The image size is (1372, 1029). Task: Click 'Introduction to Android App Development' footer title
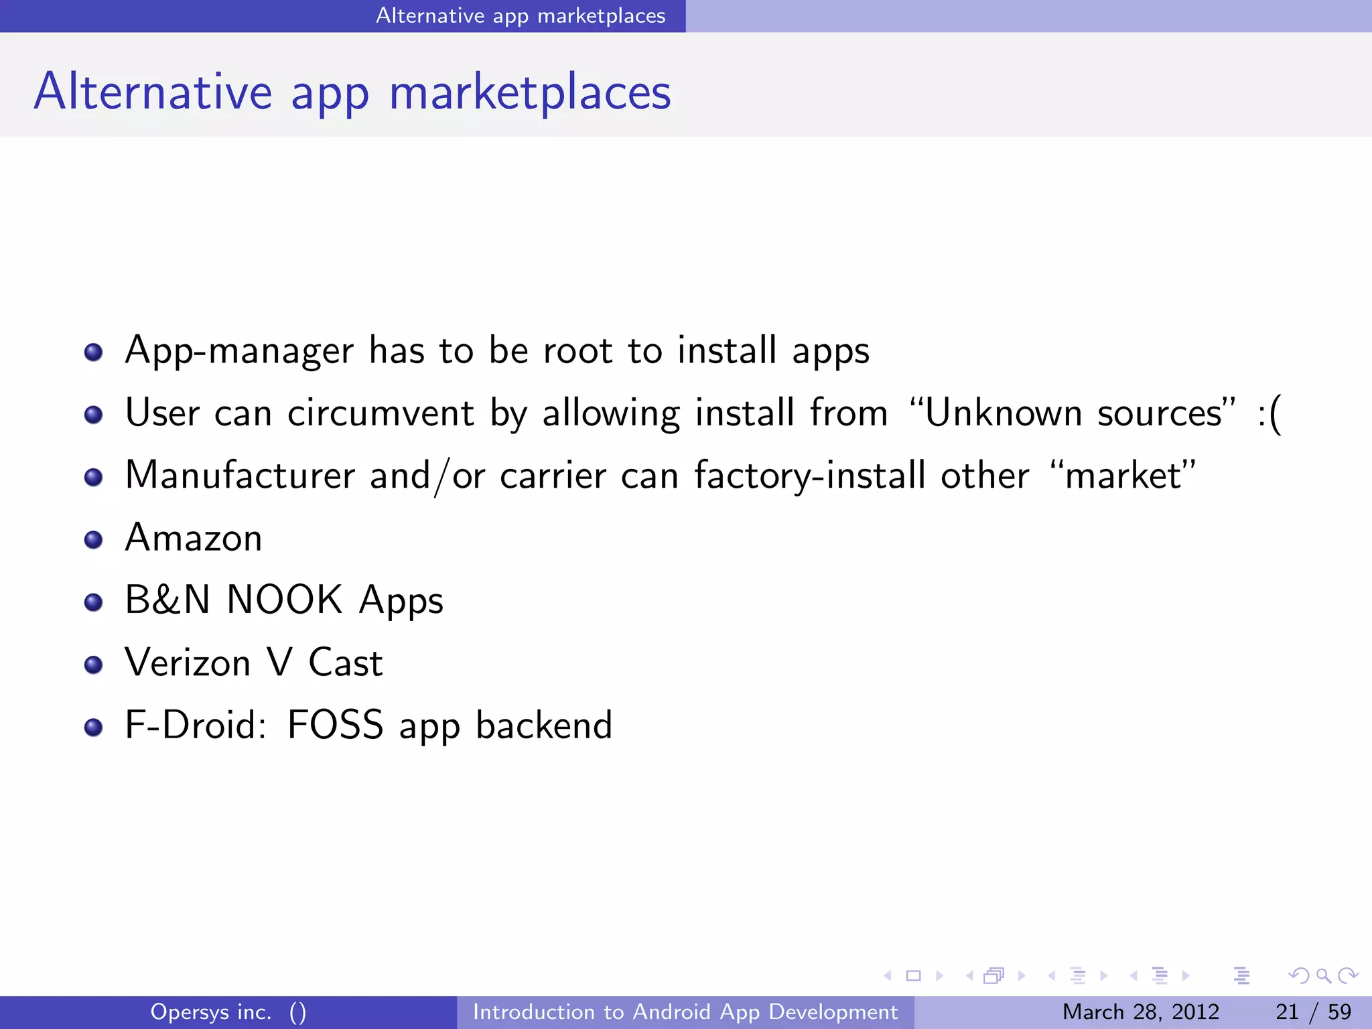click(x=685, y=1012)
